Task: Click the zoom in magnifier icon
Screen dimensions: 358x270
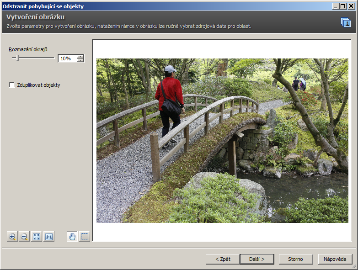Action: [12, 237]
